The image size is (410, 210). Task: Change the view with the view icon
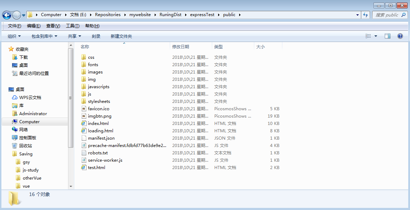368,36
